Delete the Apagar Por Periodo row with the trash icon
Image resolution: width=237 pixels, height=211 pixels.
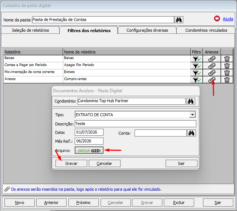[x=227, y=66]
